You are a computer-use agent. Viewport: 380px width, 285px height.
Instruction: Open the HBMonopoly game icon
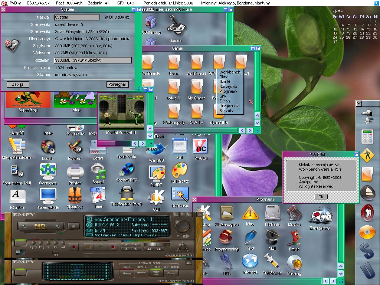point(174,111)
